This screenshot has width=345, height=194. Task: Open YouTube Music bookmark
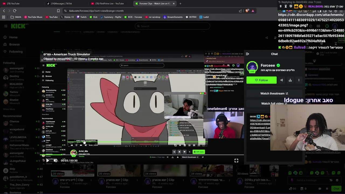33,17
